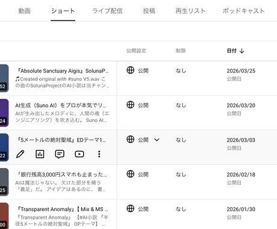The height and width of the screenshot is (229, 277).
Task: Click なし restriction in 2026/02/18 row
Action: pos(181,174)
